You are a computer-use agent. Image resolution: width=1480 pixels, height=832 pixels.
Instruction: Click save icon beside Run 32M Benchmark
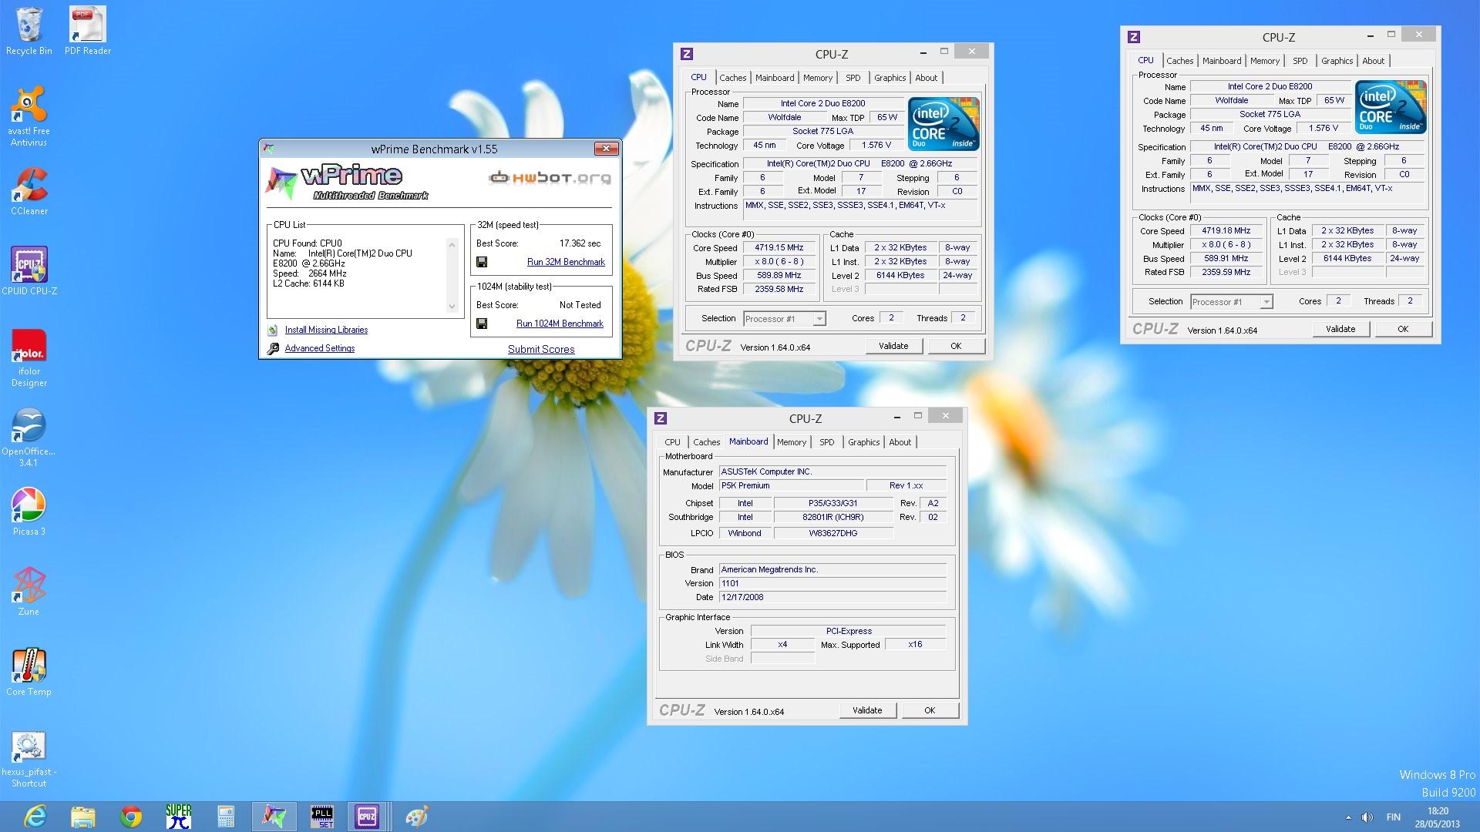[x=482, y=262]
